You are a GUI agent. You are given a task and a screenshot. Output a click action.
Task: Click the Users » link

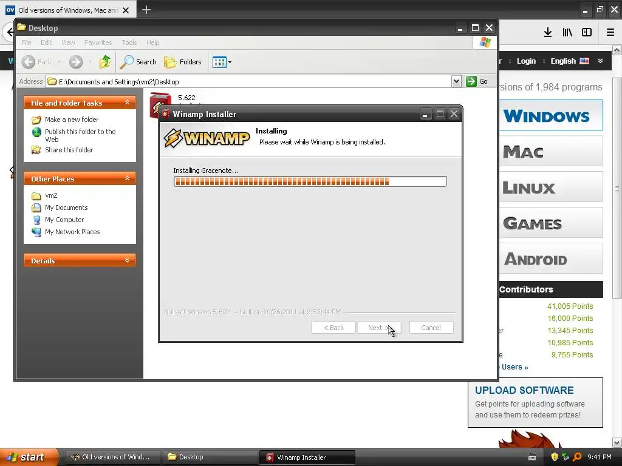514,367
